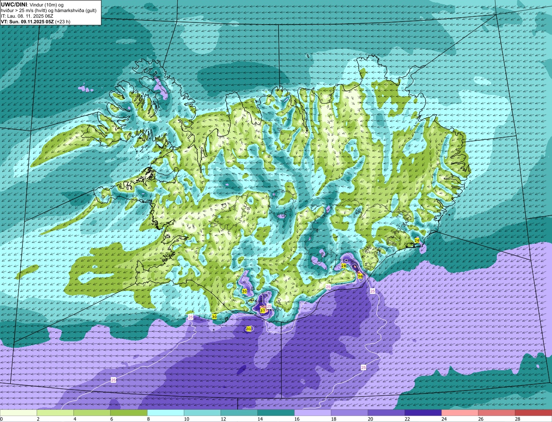Click the "(+23 h)" forecast offset text
This screenshot has width=552, height=422.
point(63,21)
